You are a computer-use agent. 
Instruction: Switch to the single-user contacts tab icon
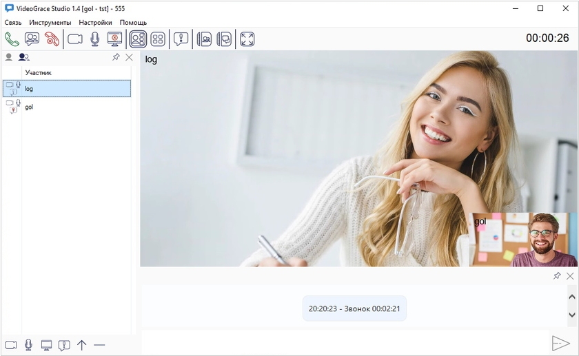click(8, 57)
